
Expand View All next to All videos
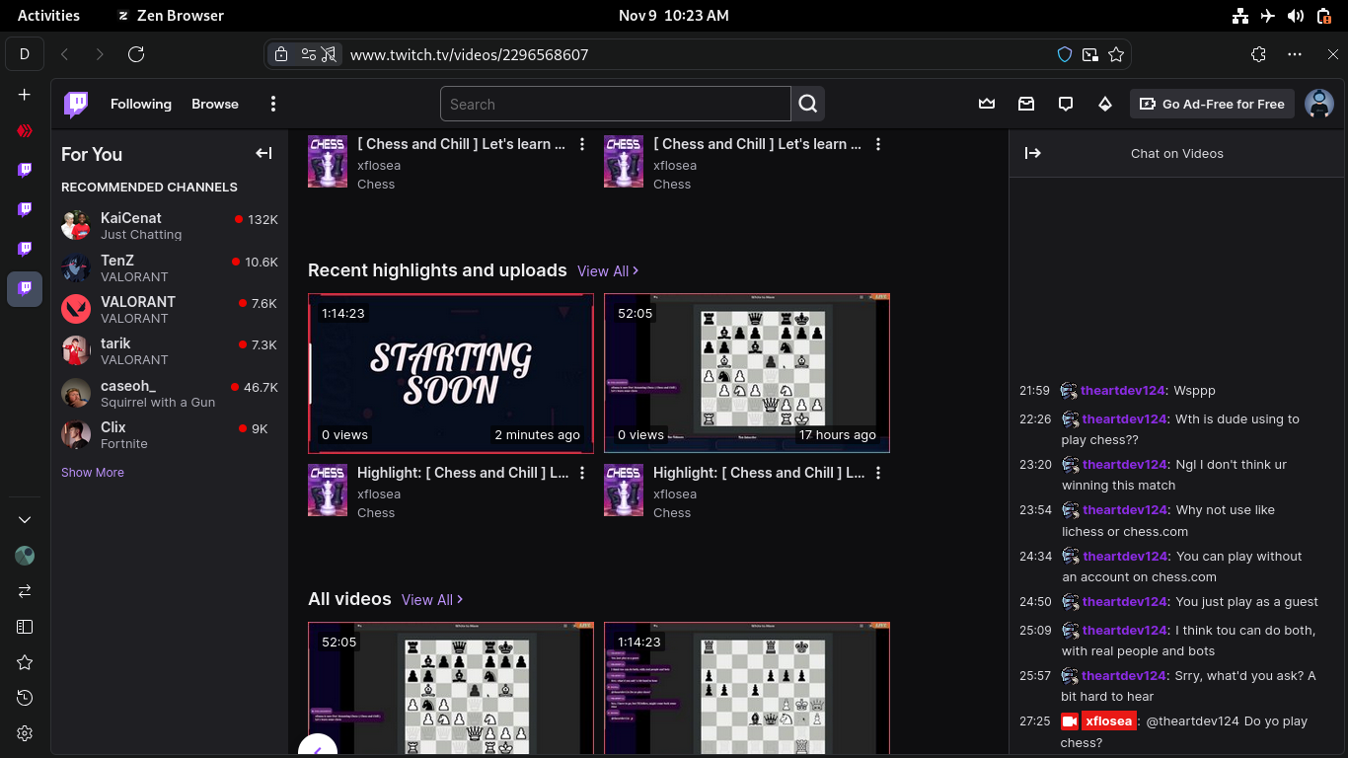coord(432,599)
